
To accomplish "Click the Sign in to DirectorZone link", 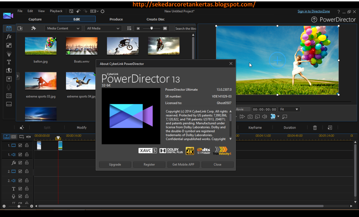I will 314,11.
